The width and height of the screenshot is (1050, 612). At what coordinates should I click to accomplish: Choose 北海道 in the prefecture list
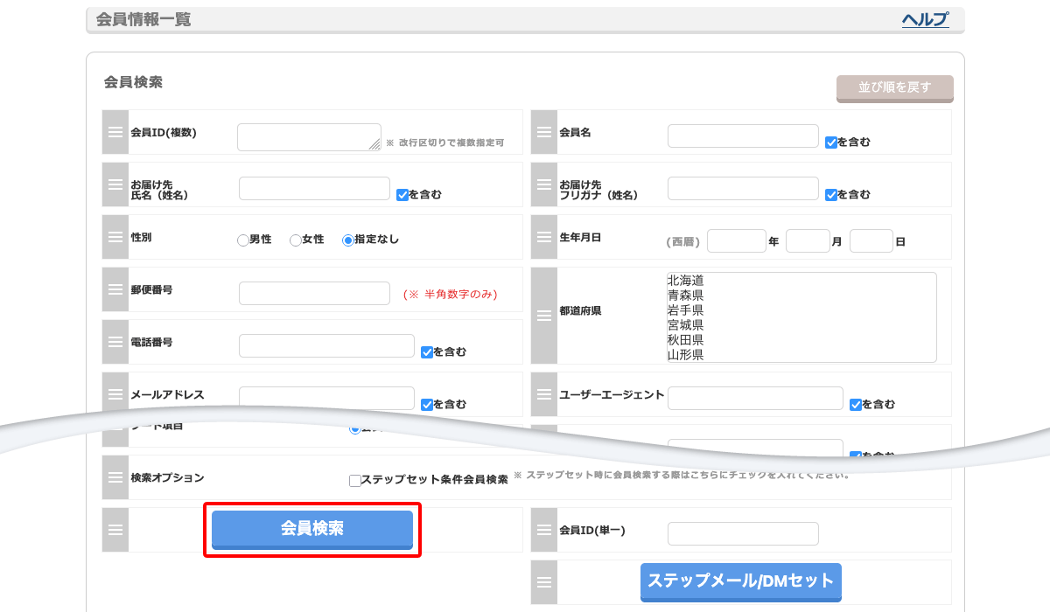tap(686, 281)
